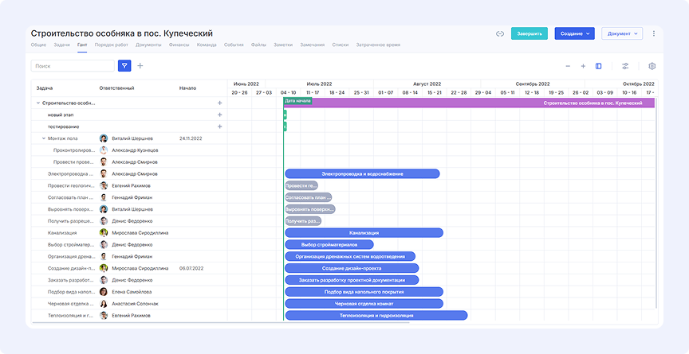
Task: Copy project link using the link icon
Action: [500, 33]
